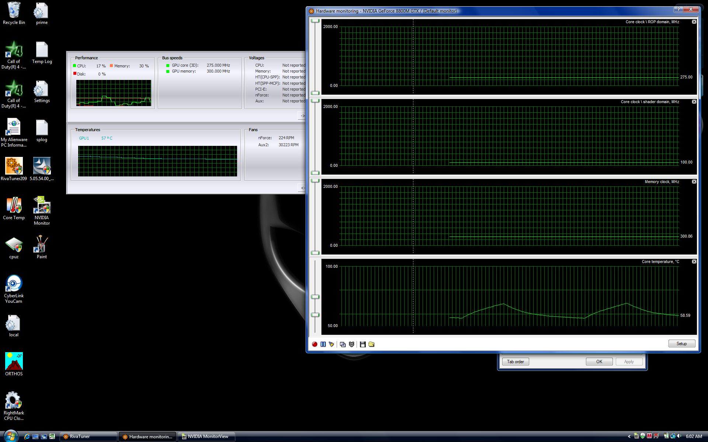Open the Recycle Bin desktop icon

click(14, 13)
